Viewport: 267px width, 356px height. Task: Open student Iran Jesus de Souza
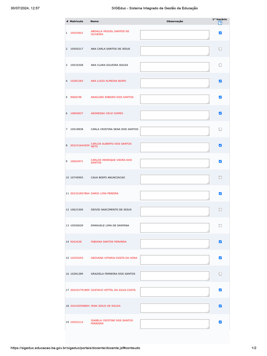[106, 306]
